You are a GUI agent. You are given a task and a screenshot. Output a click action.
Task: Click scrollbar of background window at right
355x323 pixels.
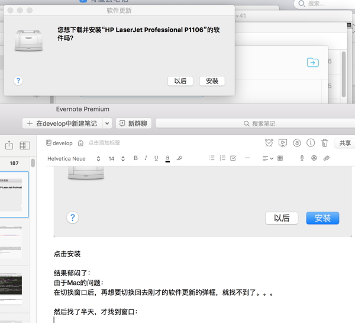point(343,75)
